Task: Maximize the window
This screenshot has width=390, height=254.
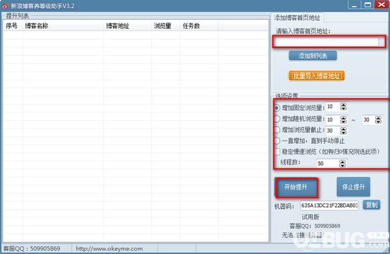Action: pyautogui.click(x=368, y=5)
